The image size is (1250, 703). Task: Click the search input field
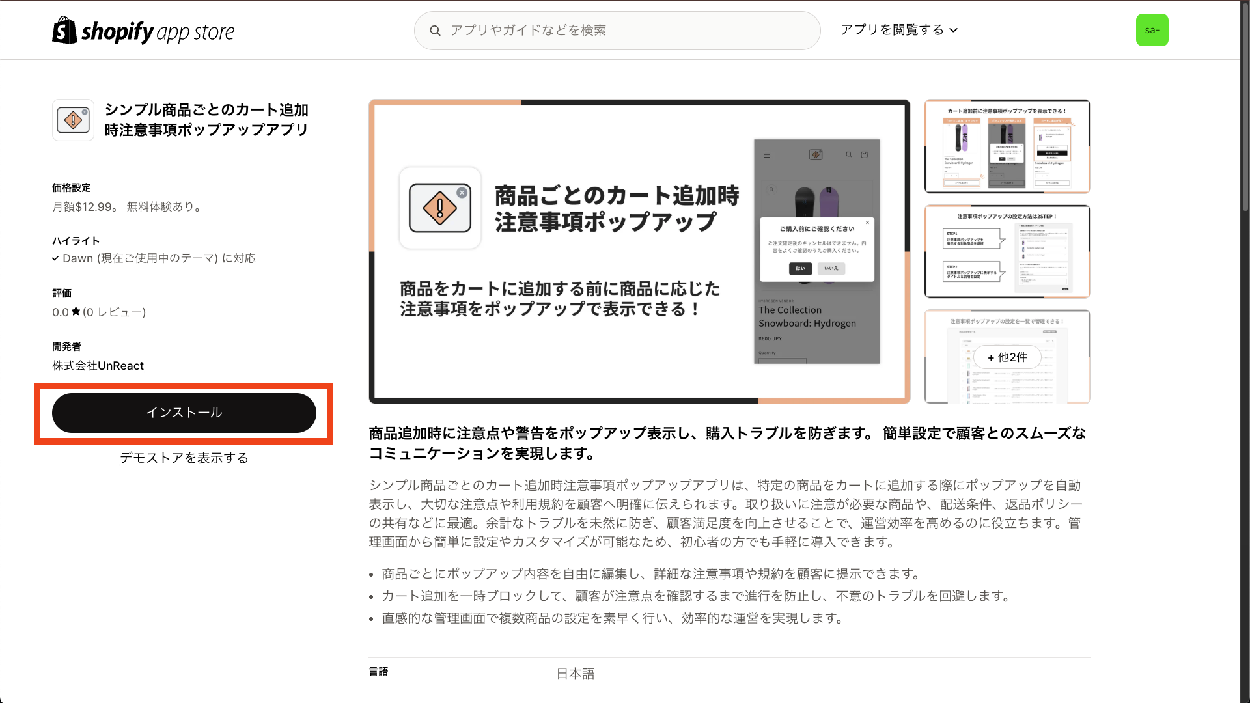point(617,30)
